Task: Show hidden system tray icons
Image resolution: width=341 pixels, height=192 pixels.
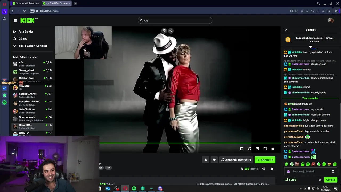Action: point(301,189)
